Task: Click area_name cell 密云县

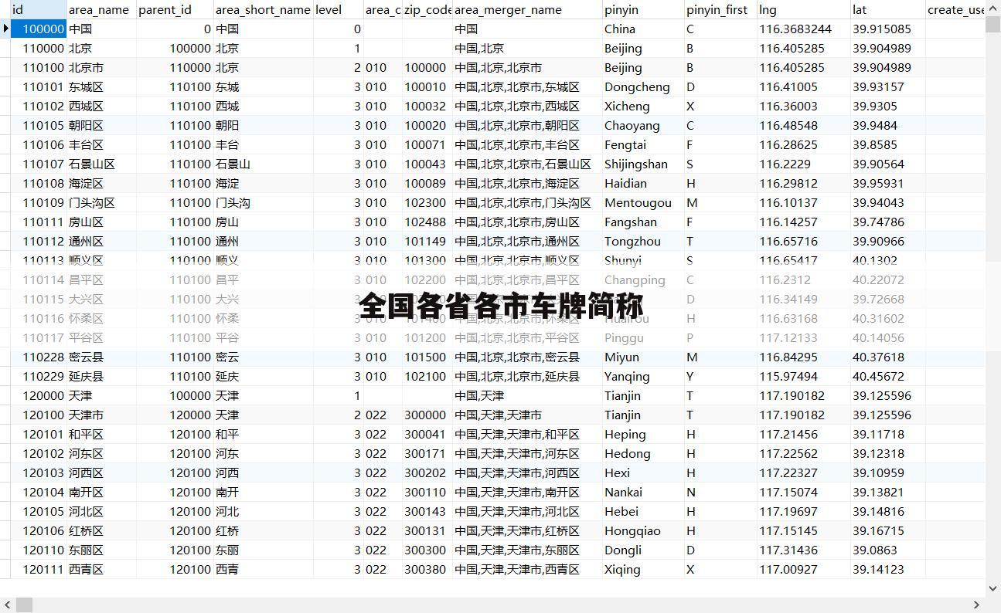Action: click(x=101, y=357)
